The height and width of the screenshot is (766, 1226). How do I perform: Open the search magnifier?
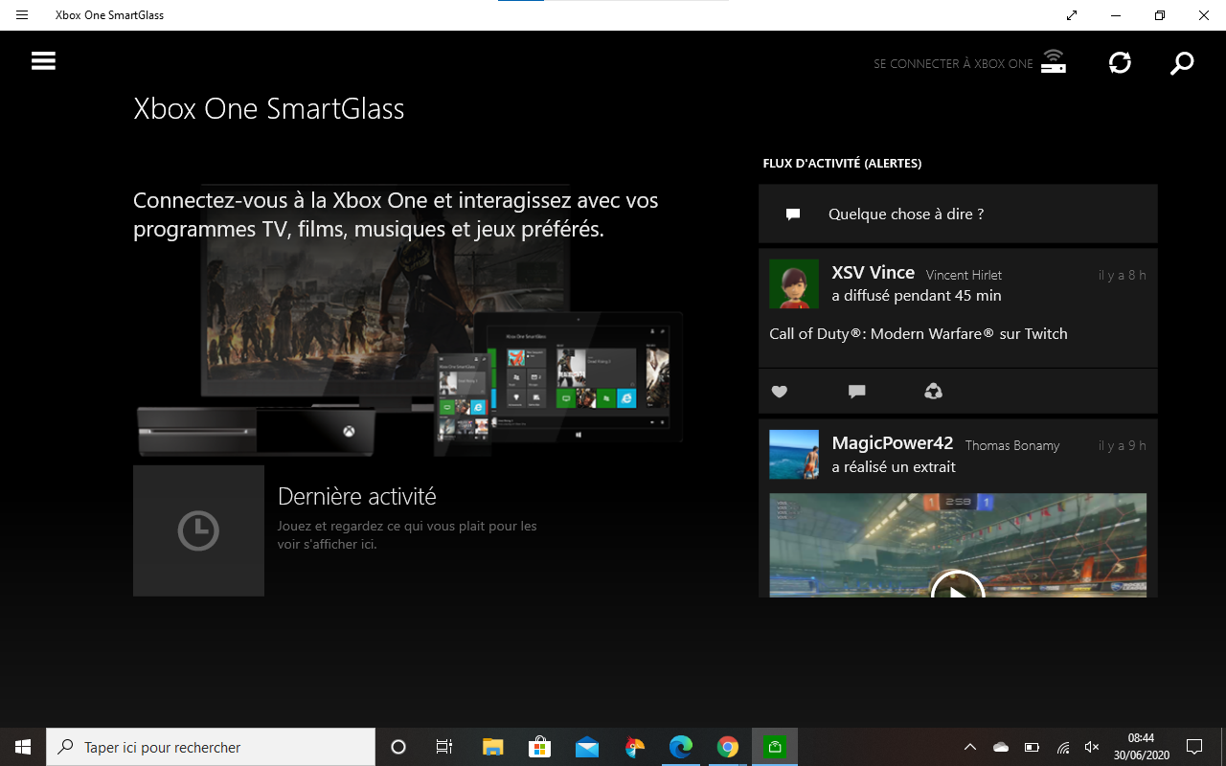[x=1182, y=63]
